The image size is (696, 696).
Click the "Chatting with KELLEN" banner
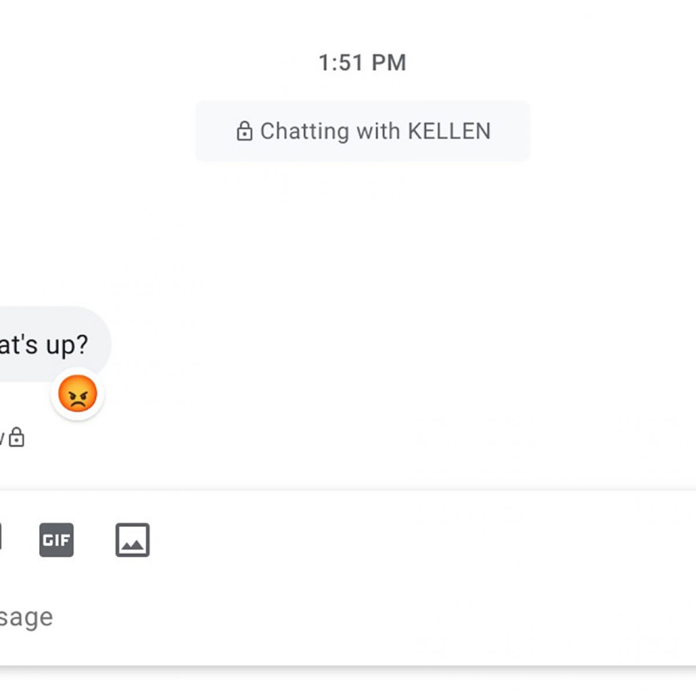coord(362,131)
